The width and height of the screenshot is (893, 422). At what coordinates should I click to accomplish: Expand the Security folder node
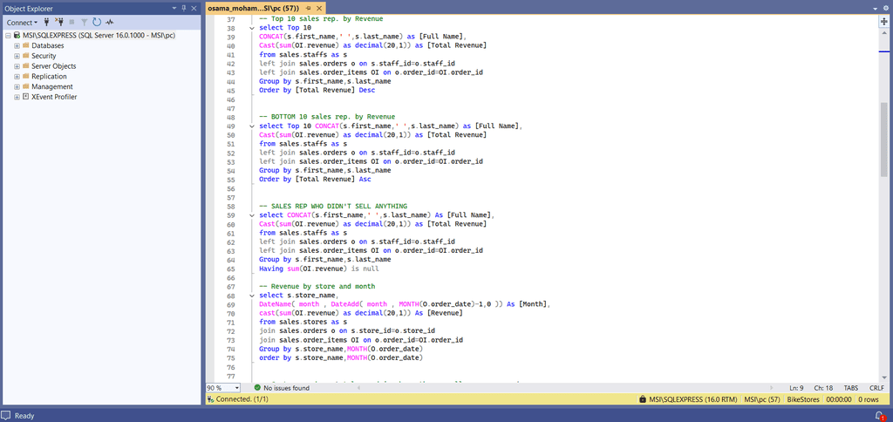[x=17, y=56]
